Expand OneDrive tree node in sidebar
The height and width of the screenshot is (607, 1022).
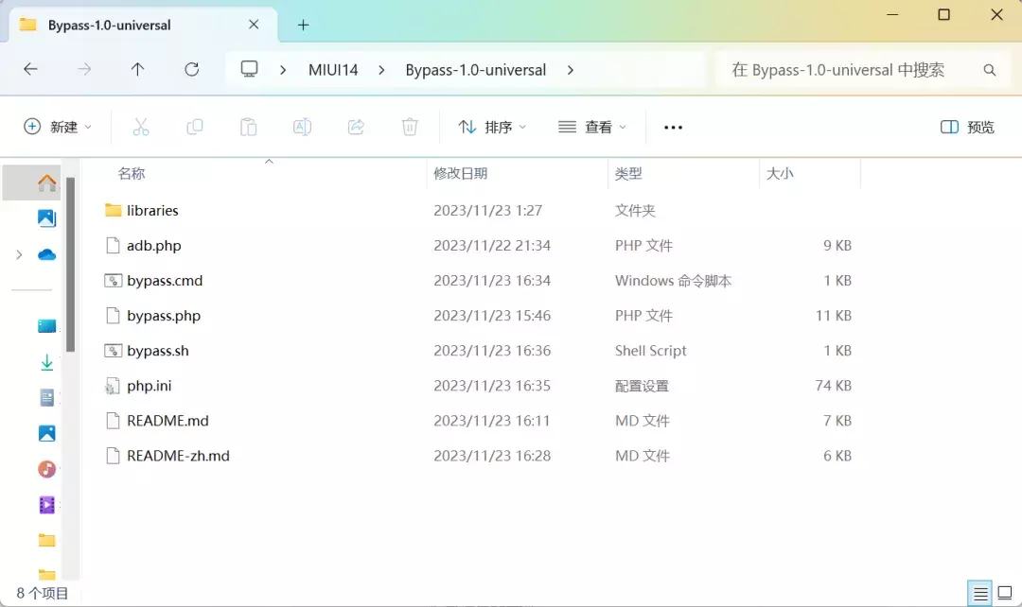point(19,254)
